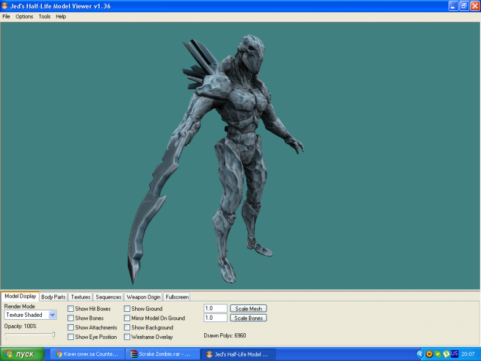Screen dimensions: 481x361
Task: Enable the Show Hit Boxes checkbox
Action: pyautogui.click(x=71, y=309)
